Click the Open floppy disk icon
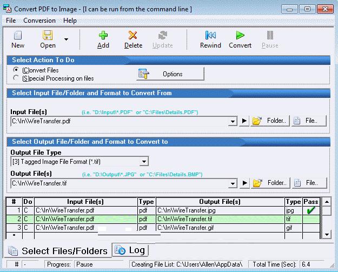This screenshot has width=338, height=272. tap(48, 35)
